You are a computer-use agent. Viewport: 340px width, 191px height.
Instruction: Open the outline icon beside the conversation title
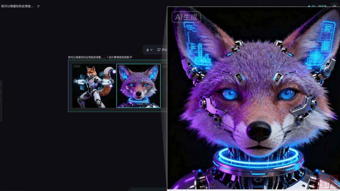[x=39, y=6]
